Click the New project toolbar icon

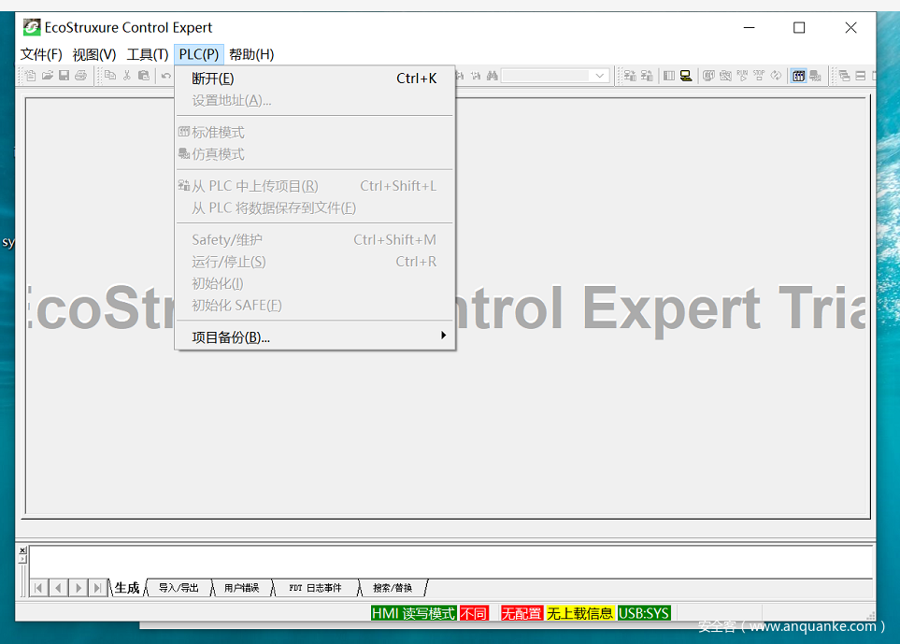pyautogui.click(x=31, y=75)
